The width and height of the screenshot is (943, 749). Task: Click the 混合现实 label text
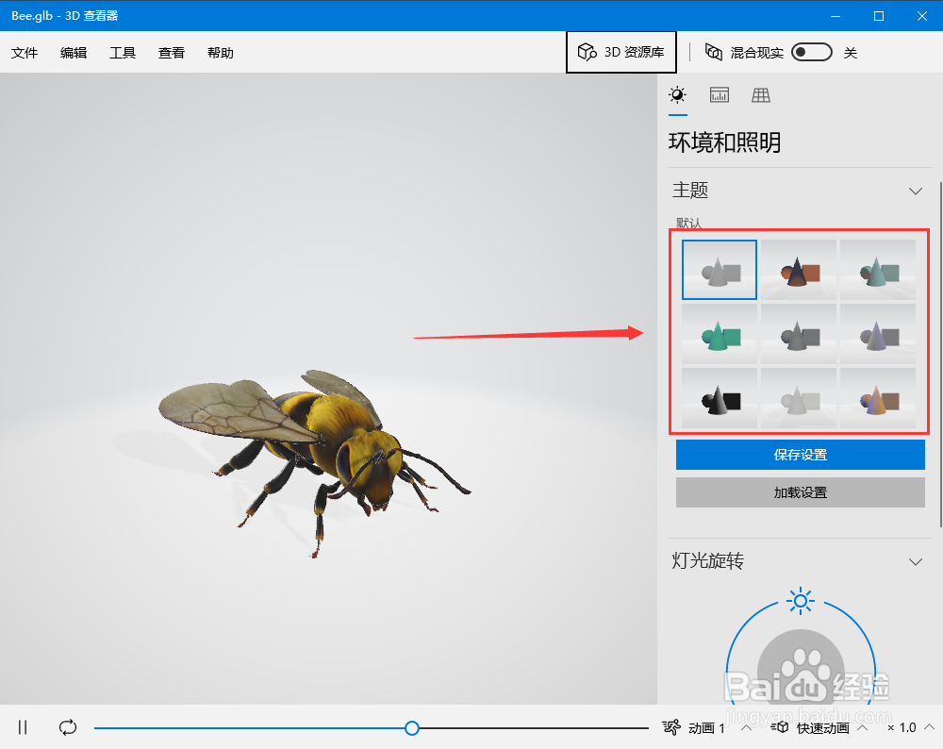(x=756, y=53)
